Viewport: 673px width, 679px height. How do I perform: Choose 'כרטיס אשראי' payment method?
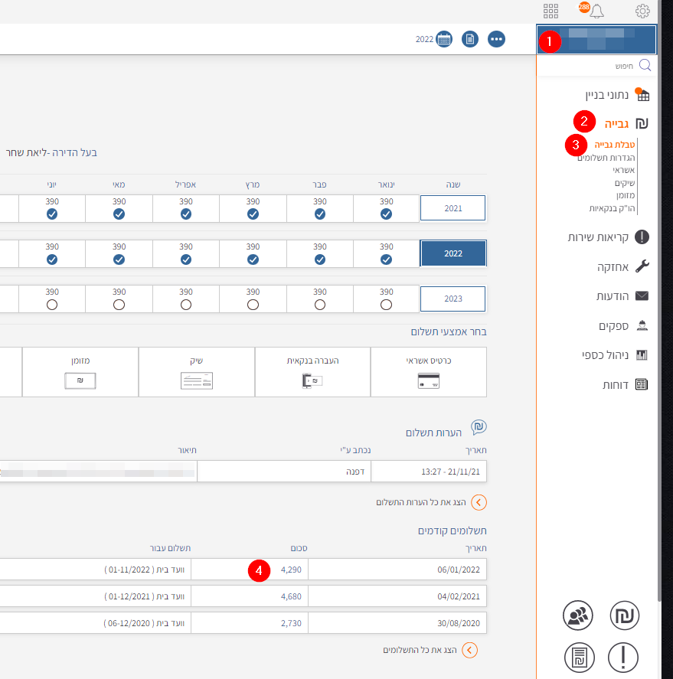428,371
